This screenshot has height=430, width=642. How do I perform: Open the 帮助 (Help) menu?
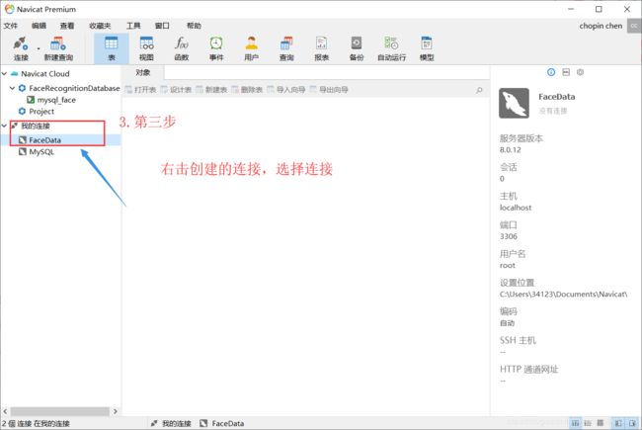click(194, 26)
